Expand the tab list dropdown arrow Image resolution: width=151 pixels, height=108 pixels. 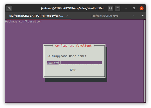point(143,16)
